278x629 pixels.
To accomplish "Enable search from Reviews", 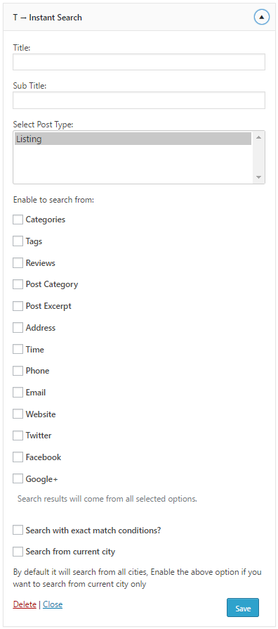I will [x=18, y=262].
